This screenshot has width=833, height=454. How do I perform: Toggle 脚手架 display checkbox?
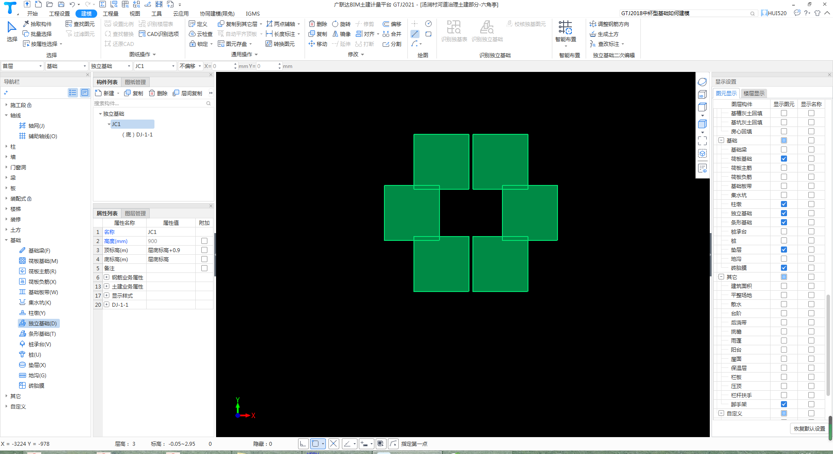click(x=784, y=404)
